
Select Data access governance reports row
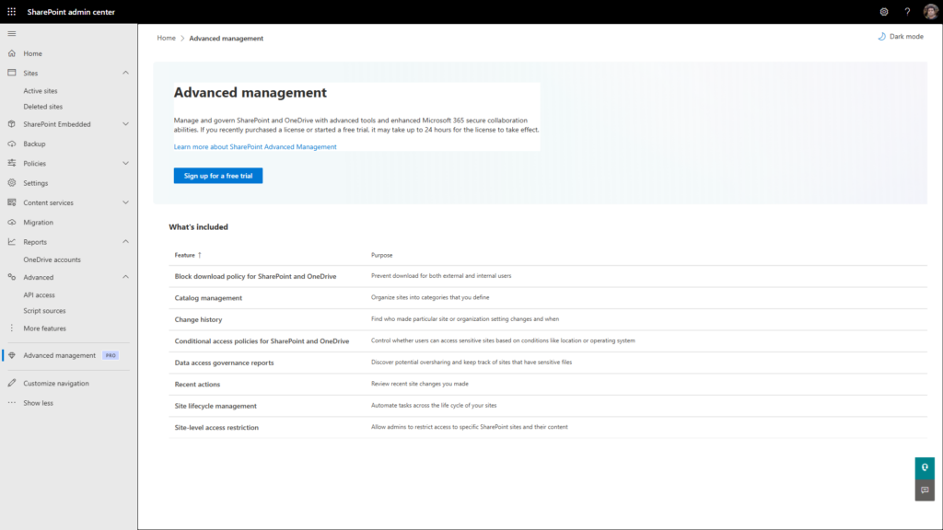(548, 363)
